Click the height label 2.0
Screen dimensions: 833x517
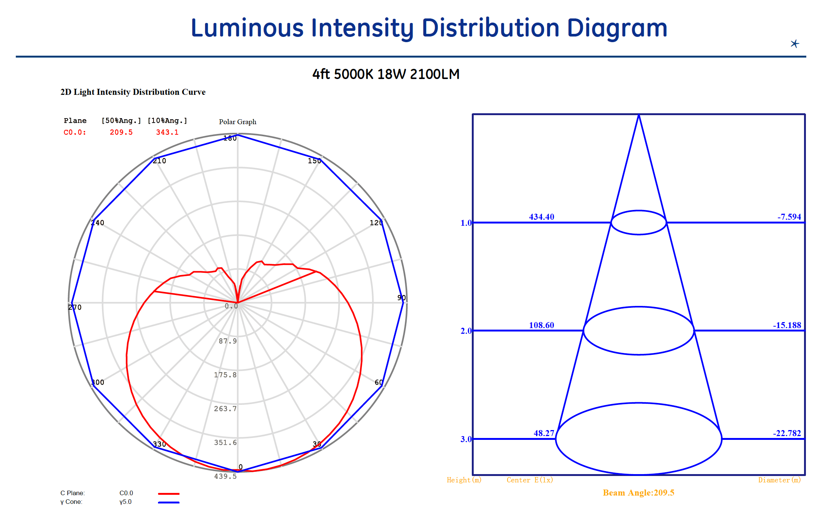[466, 331]
